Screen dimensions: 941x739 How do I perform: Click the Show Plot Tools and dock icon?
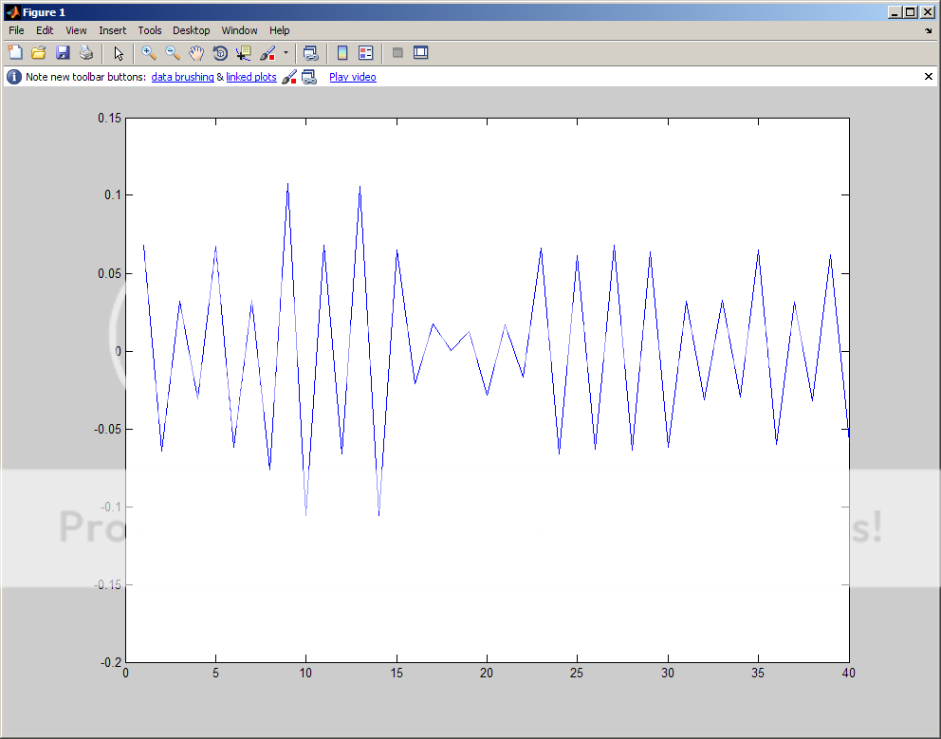[420, 53]
